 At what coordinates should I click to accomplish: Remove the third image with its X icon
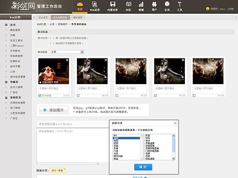tap(145, 60)
